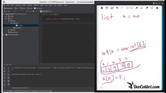166x93 pixels.
Task: Click the dump threads icon in Run panel
Action: (4, 78)
